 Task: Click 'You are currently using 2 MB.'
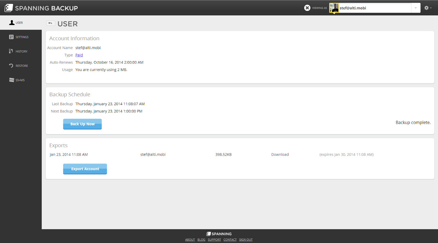click(101, 70)
